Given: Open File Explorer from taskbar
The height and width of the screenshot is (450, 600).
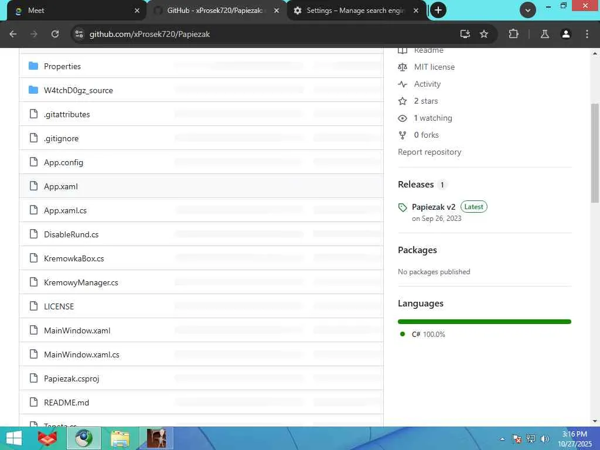Looking at the screenshot, I should [120, 438].
